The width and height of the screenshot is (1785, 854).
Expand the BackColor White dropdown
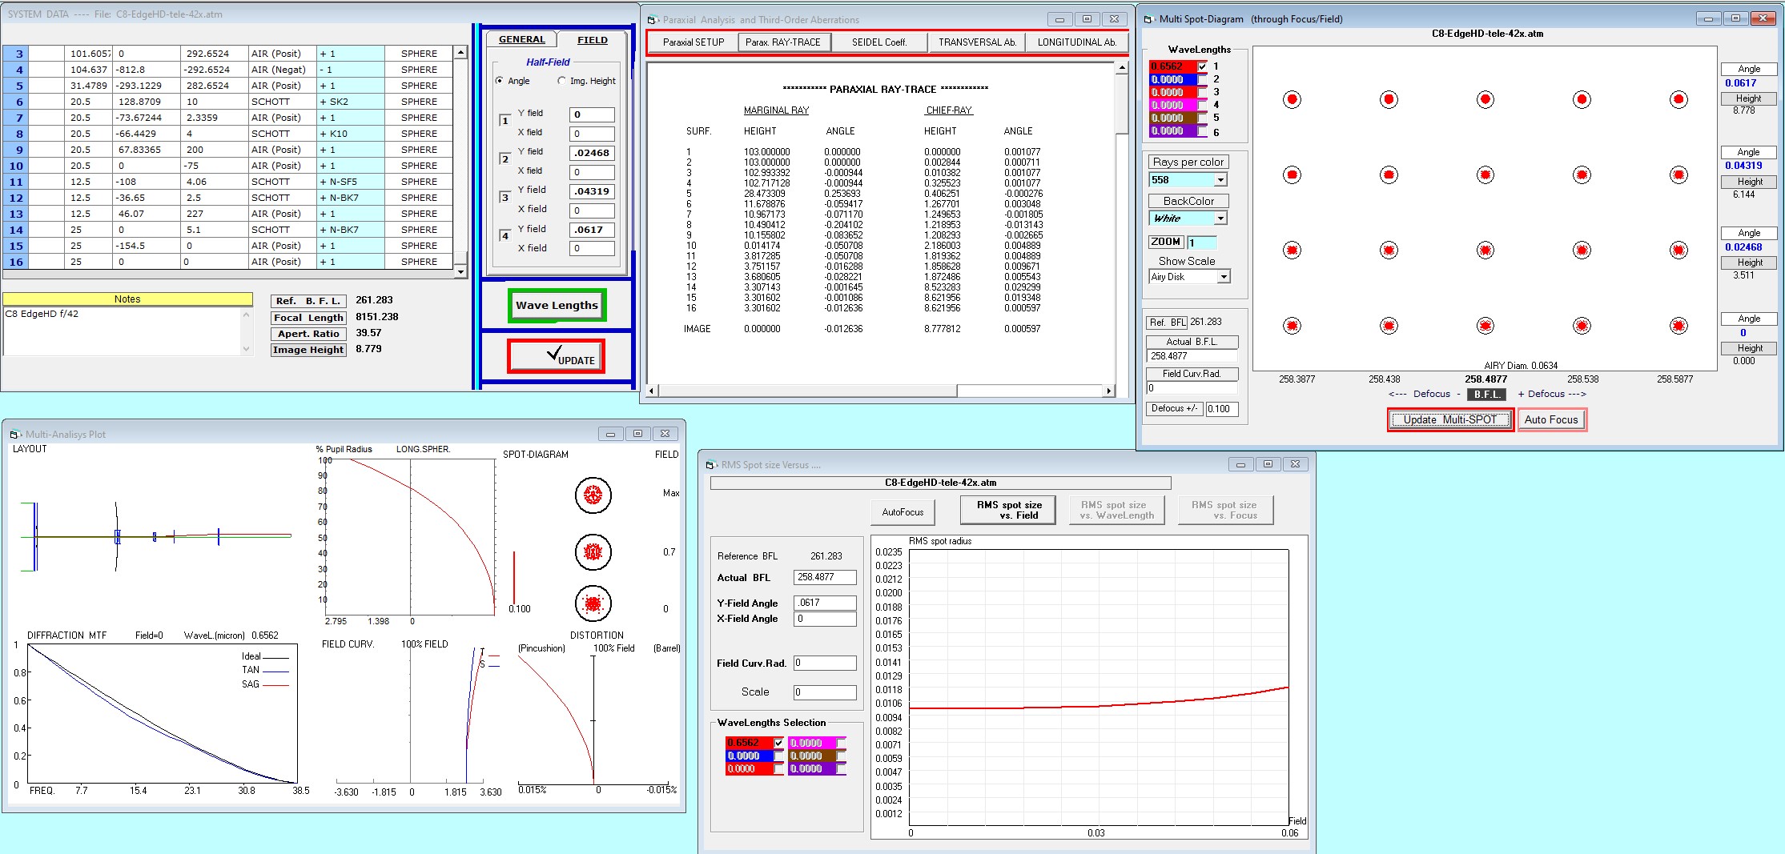[x=1220, y=219]
